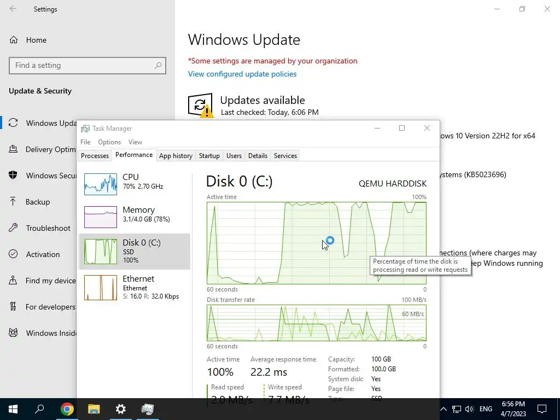Screen dimensions: 560x420
Task: Click the Disk active time graph
Action: (x=317, y=243)
